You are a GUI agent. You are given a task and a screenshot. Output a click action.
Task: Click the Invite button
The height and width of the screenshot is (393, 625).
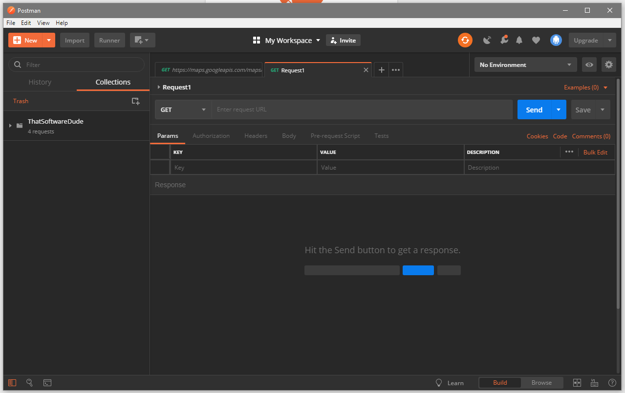click(343, 40)
